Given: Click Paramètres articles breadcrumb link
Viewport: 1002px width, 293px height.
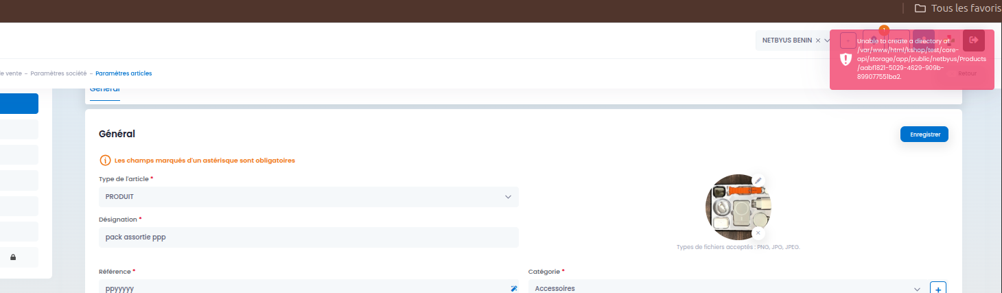Looking at the screenshot, I should coord(124,73).
